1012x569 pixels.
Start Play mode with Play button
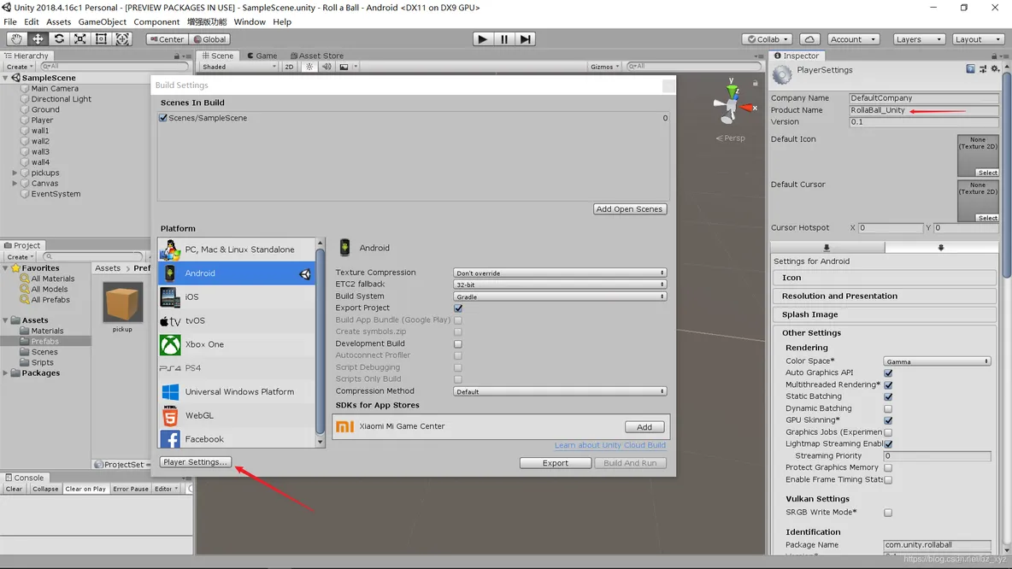point(482,39)
